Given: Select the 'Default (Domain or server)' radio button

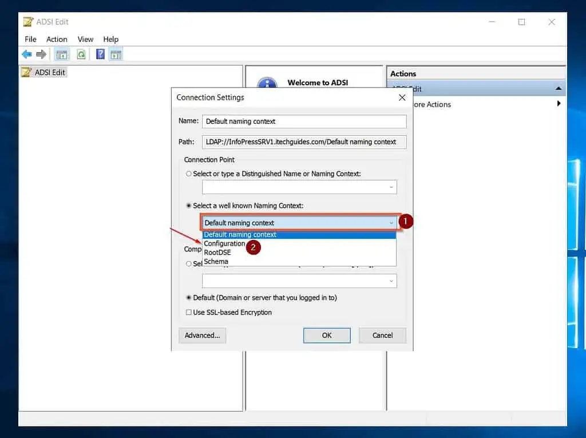Looking at the screenshot, I should 189,298.
